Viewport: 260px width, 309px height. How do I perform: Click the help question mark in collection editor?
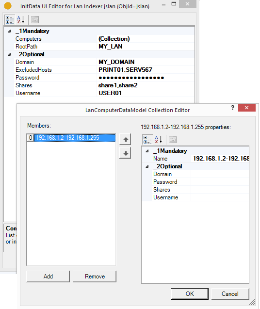(x=233, y=108)
